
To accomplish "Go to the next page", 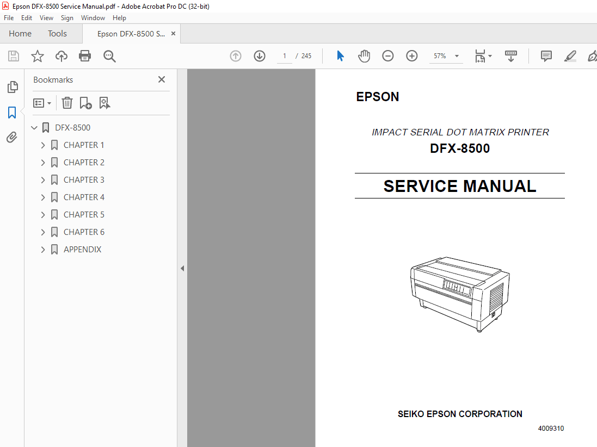I will tap(259, 55).
